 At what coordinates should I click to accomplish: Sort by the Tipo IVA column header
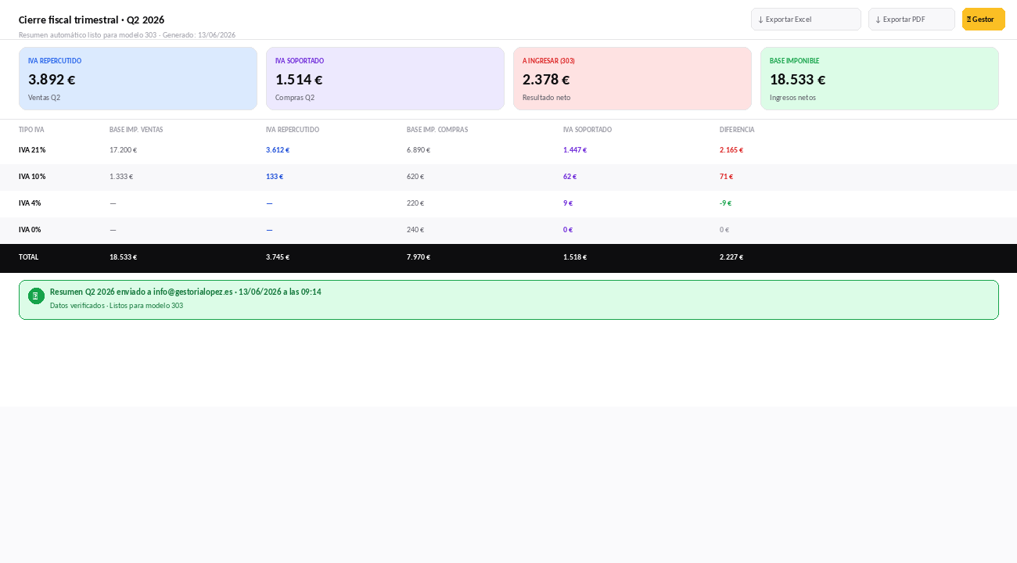pyautogui.click(x=31, y=130)
